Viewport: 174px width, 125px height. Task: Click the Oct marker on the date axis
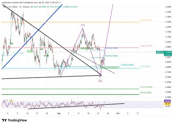(x=118, y=113)
